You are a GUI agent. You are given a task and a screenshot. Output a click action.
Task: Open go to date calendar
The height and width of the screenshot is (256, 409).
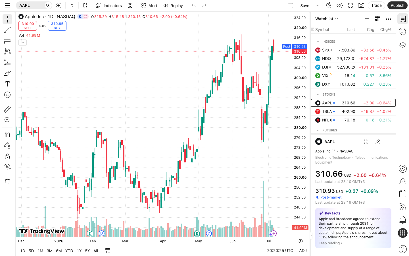[107, 251]
